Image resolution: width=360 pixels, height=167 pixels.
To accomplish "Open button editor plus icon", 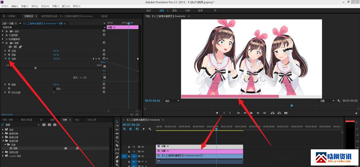I will point(356,113).
